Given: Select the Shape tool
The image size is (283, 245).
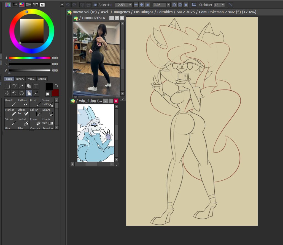Looking at the screenshot, I should click(29, 86).
